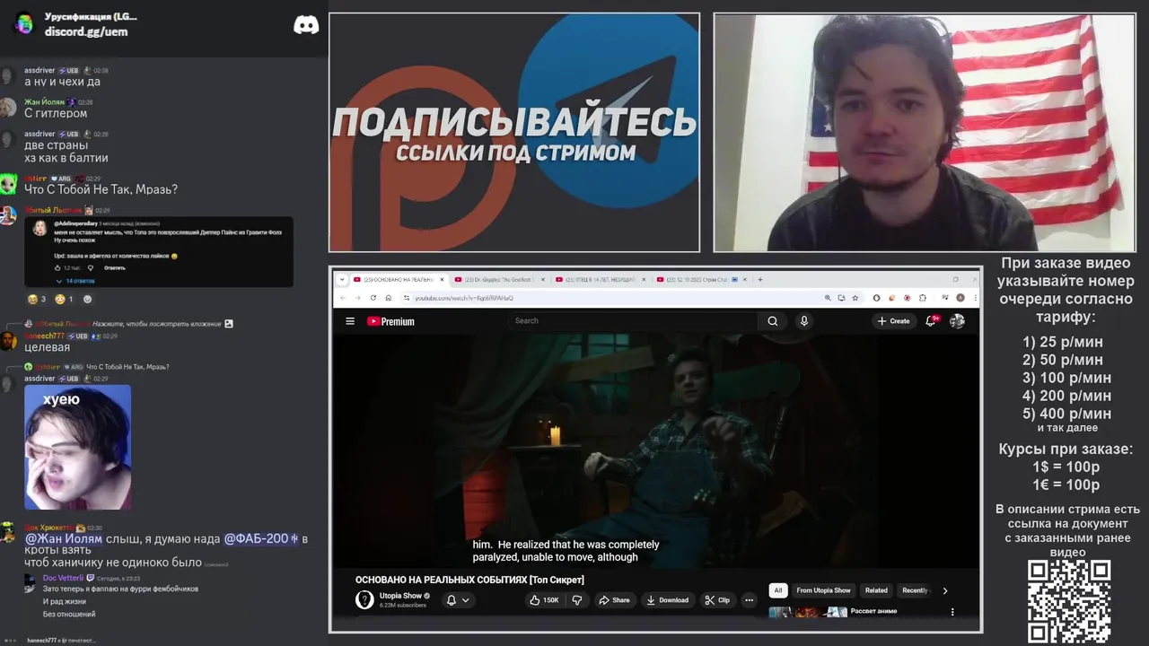The width and height of the screenshot is (1149, 646).
Task: Open the bell notification dropdown beside channel
Action: click(x=458, y=600)
